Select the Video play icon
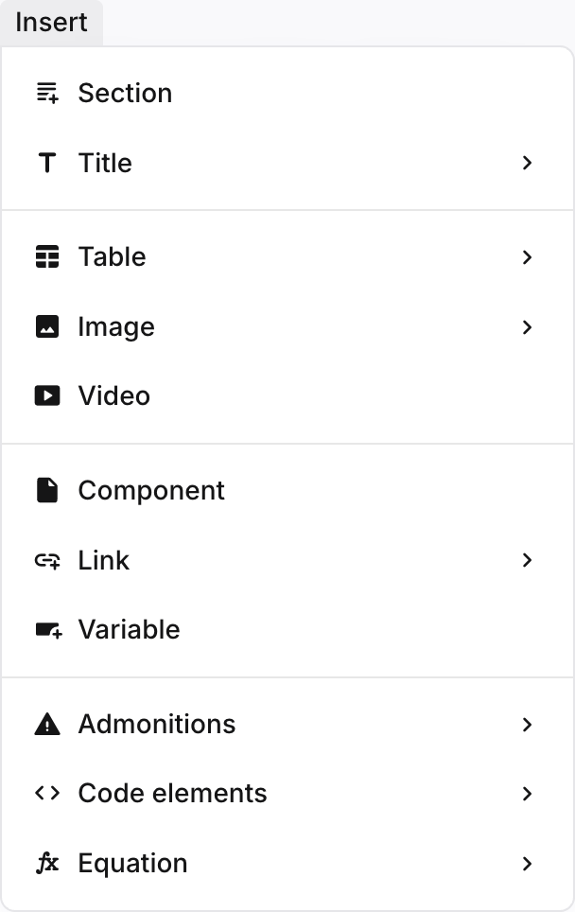 click(x=47, y=395)
